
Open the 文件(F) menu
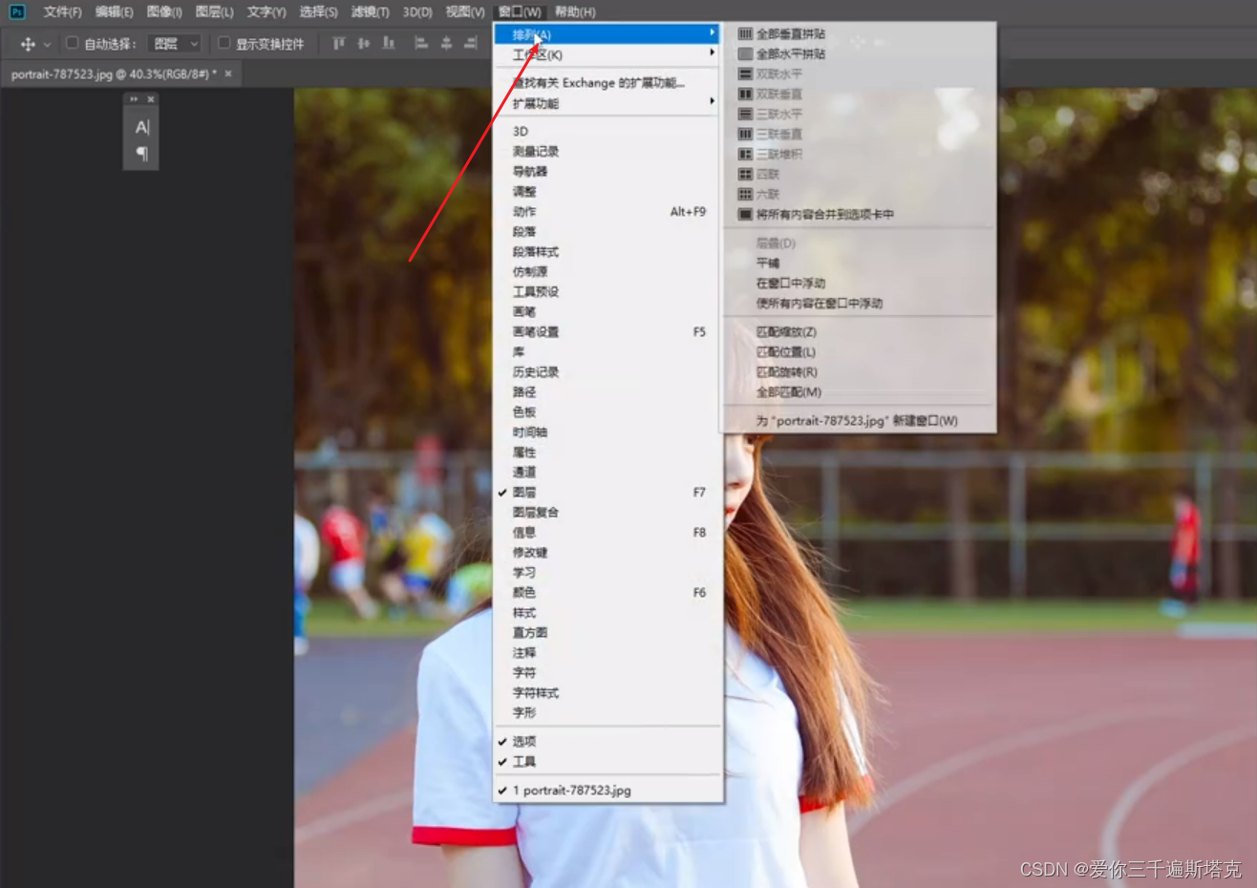(x=62, y=11)
